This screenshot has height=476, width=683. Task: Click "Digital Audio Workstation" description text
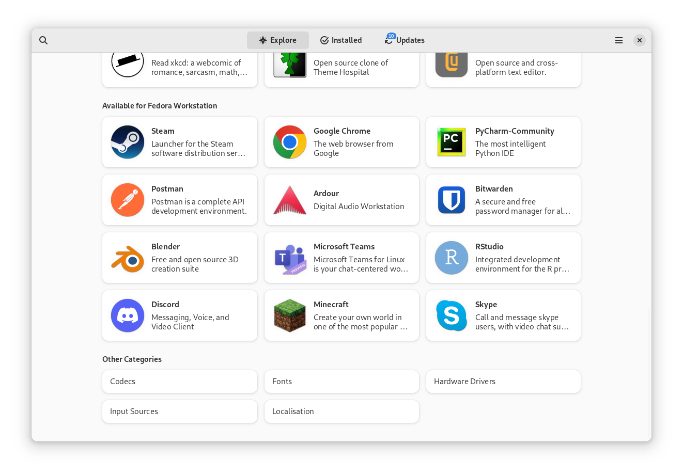(x=359, y=207)
